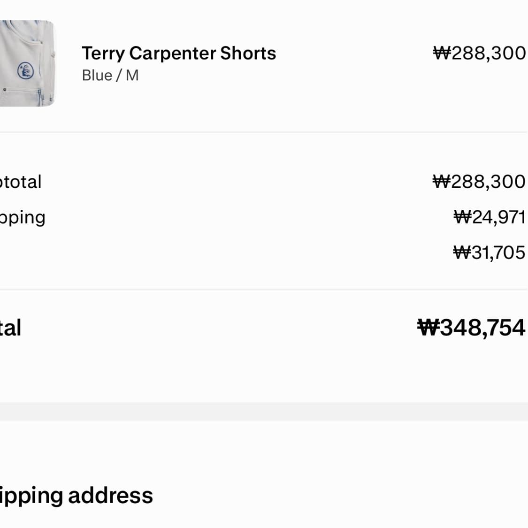Screen dimensions: 528x528
Task: Click the divider line below product row
Action: (264, 132)
